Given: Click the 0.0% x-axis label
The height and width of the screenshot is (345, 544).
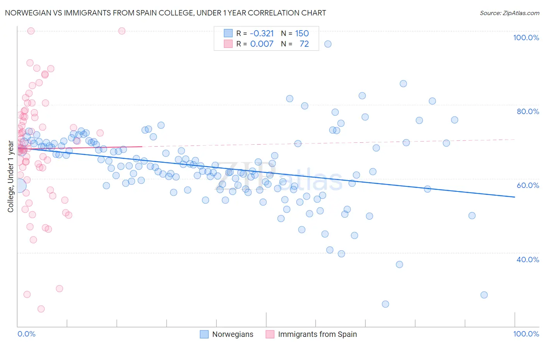Looking at the screenshot, I should pos(26,334).
